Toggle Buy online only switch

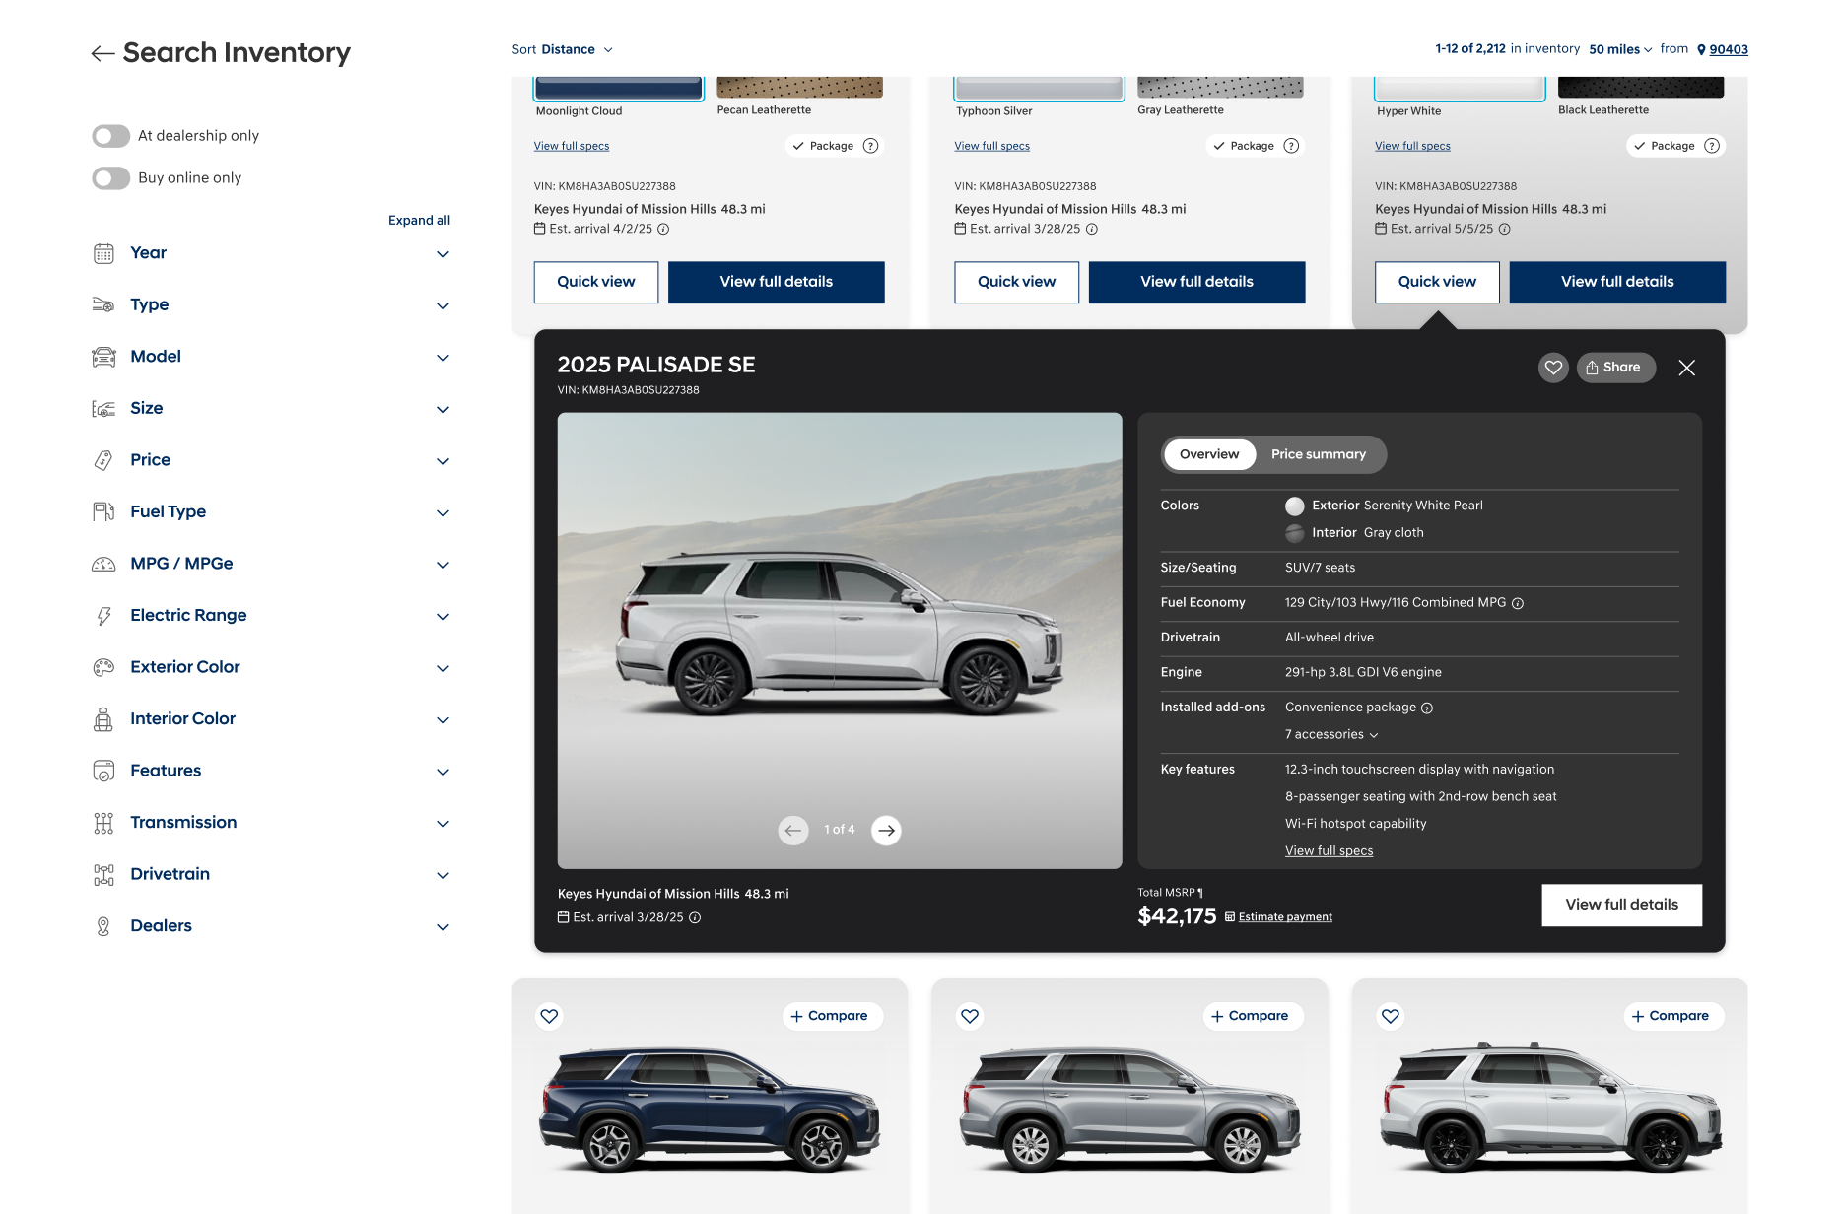click(x=111, y=178)
